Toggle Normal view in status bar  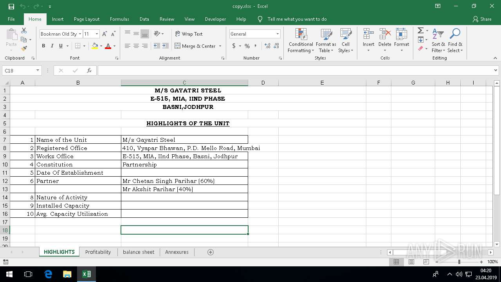[396, 262]
